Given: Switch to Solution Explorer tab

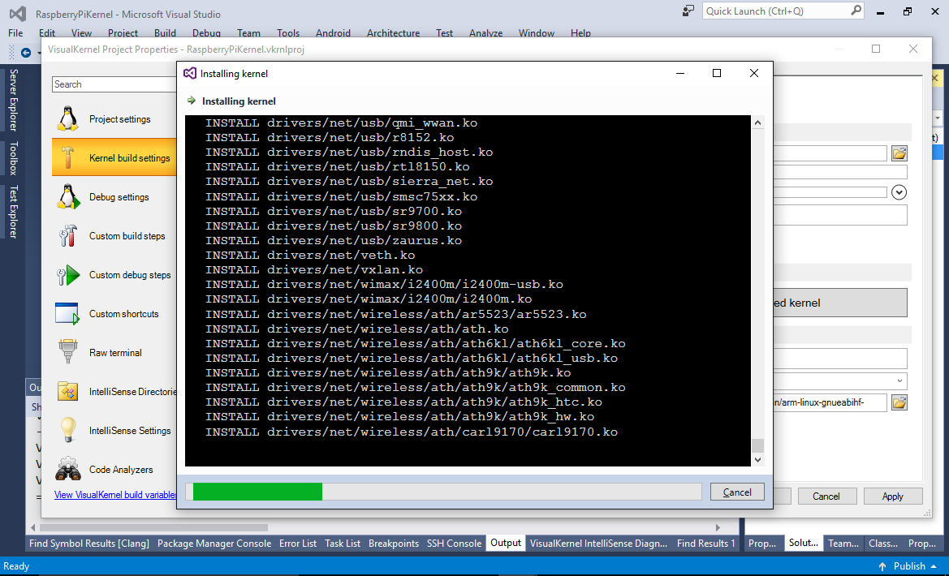Looking at the screenshot, I should point(803,544).
